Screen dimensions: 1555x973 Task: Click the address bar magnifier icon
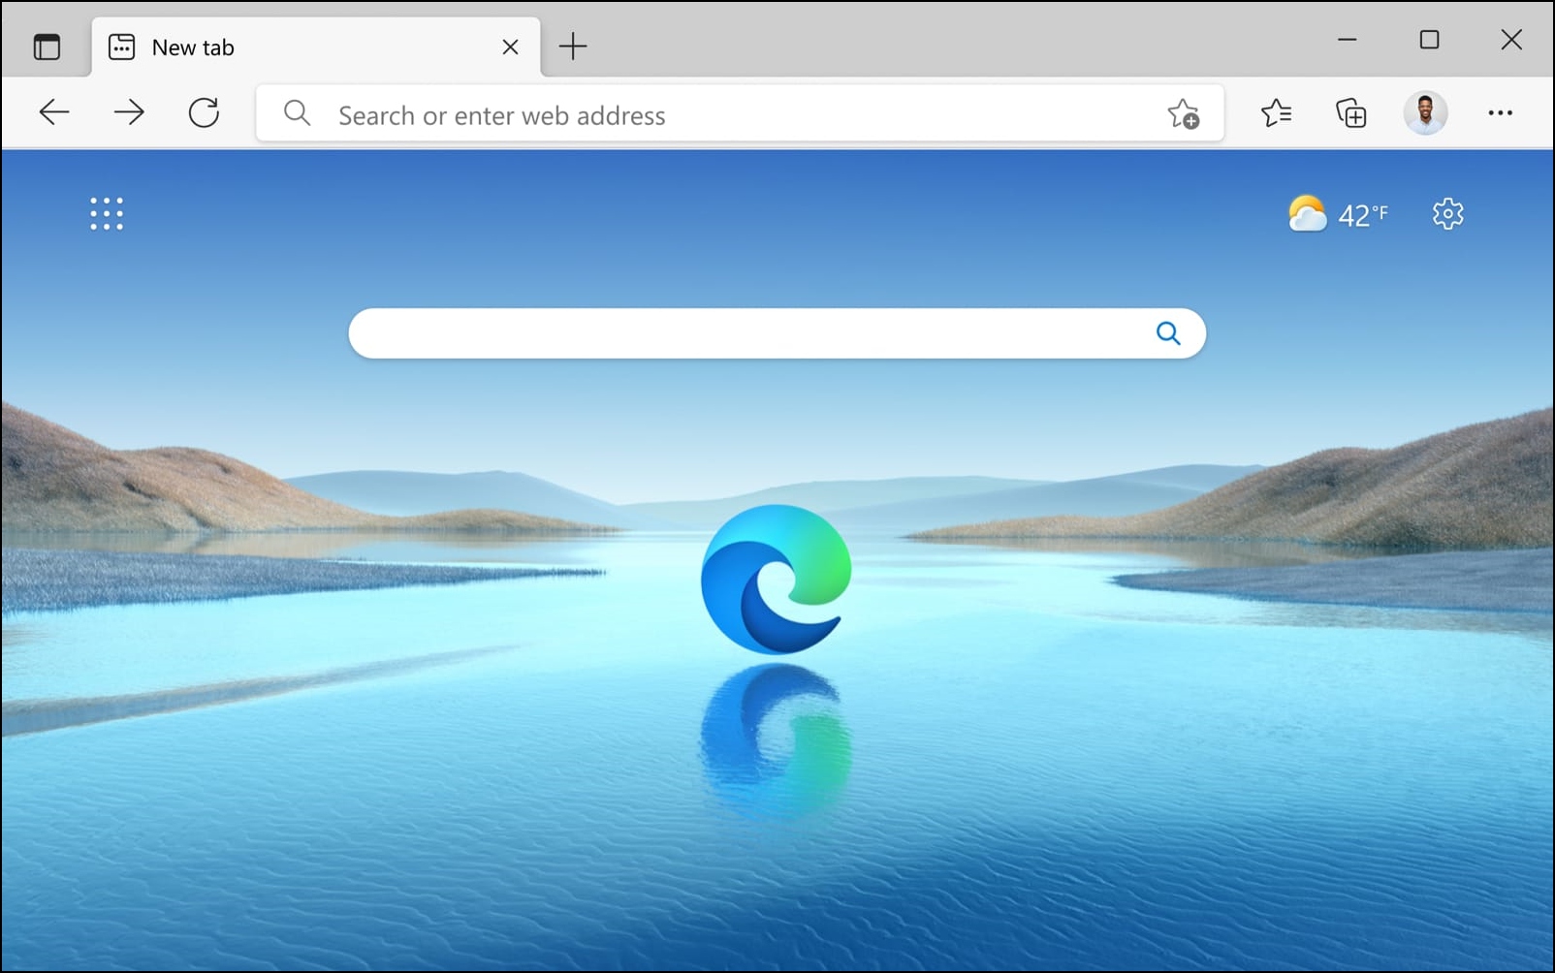[297, 114]
